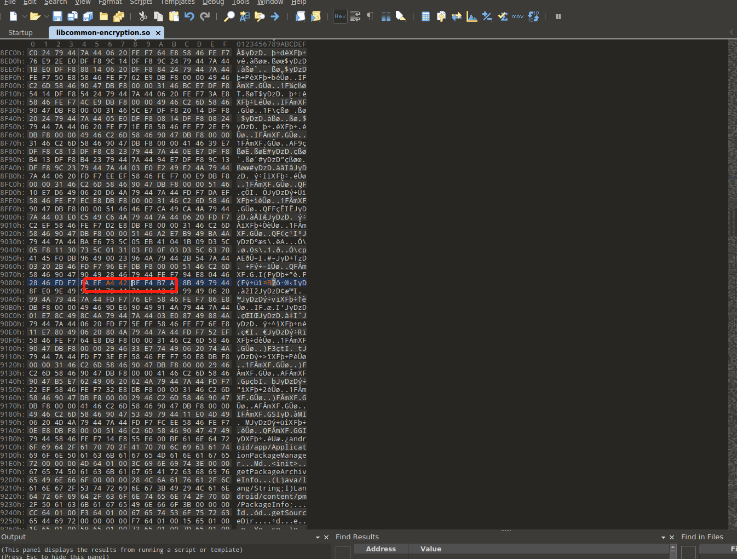
Task: Switch to the Startup tab
Action: [x=20, y=33]
